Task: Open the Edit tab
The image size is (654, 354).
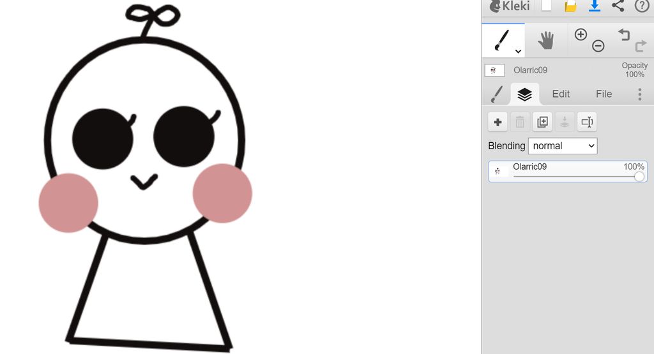Action: pos(561,94)
